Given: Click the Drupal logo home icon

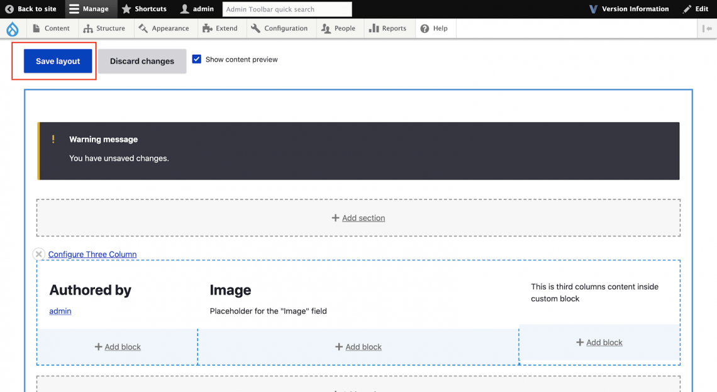Looking at the screenshot, I should 13,29.
